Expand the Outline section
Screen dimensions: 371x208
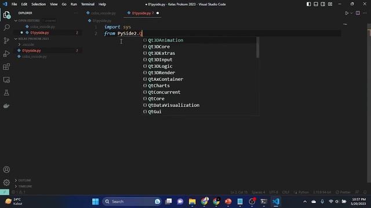[16, 180]
